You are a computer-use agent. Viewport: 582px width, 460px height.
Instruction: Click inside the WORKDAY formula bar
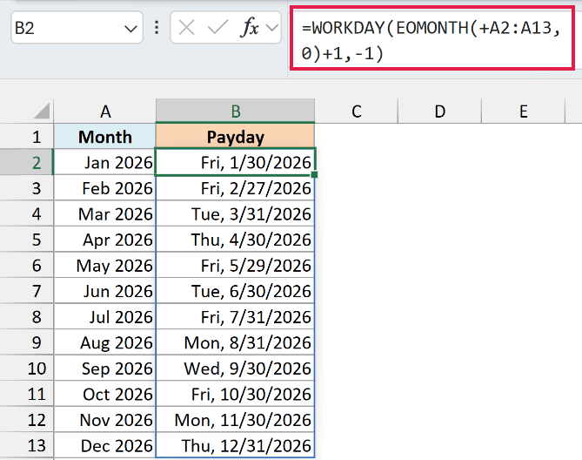432,38
